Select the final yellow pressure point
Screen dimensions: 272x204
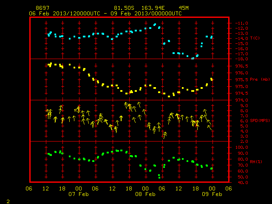tap(212, 79)
